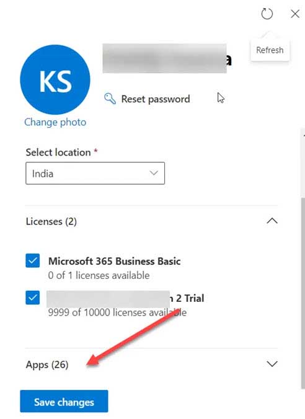The width and height of the screenshot is (305, 419).
Task: Click the chevron arrow in the India combo box
Action: pos(154,173)
